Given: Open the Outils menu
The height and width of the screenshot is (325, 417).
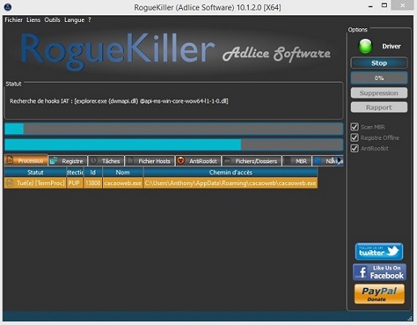Looking at the screenshot, I should pos(52,20).
